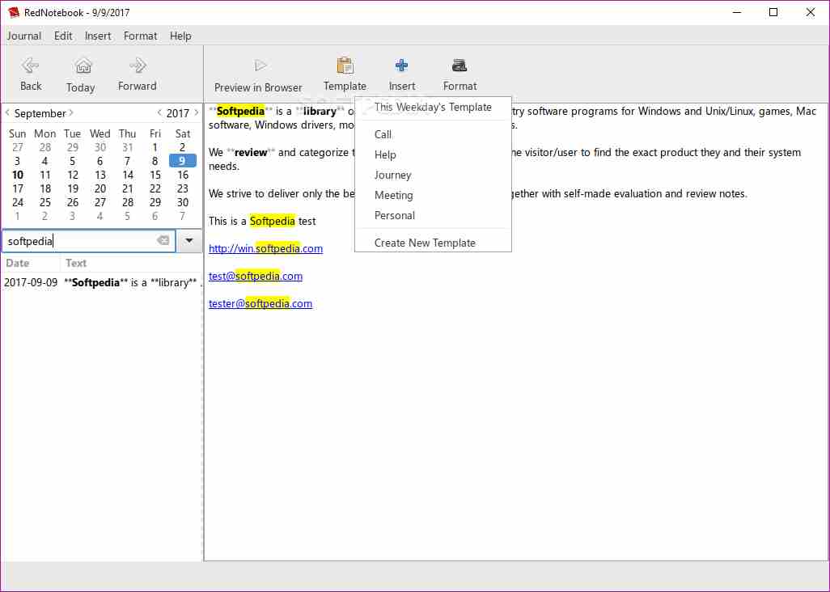830x592 pixels.
Task: Select October 7 in calendar
Action: 183,216
